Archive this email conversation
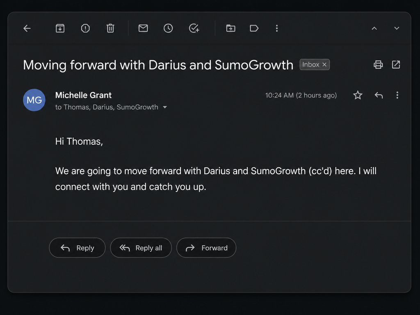Screen dimensions: 420x315 60,28
